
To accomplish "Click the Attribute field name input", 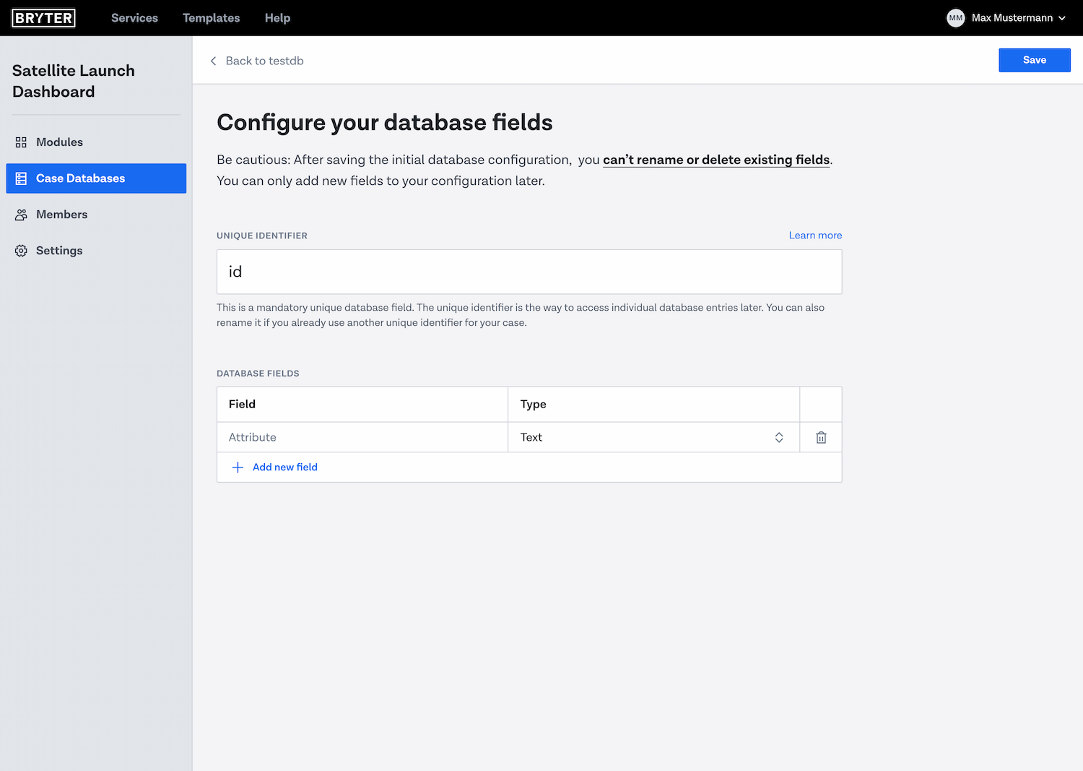I will pyautogui.click(x=361, y=437).
